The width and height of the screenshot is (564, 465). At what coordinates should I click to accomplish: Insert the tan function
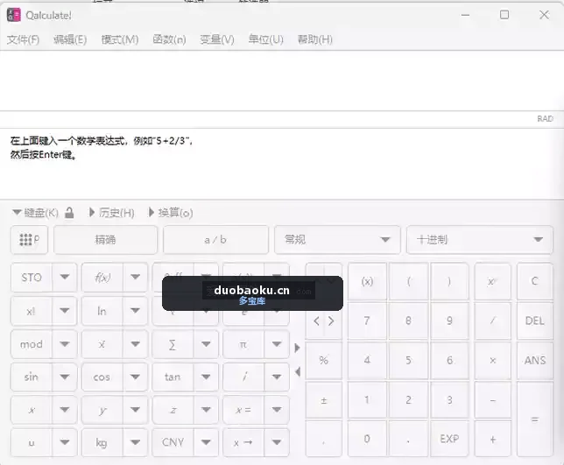click(x=173, y=377)
